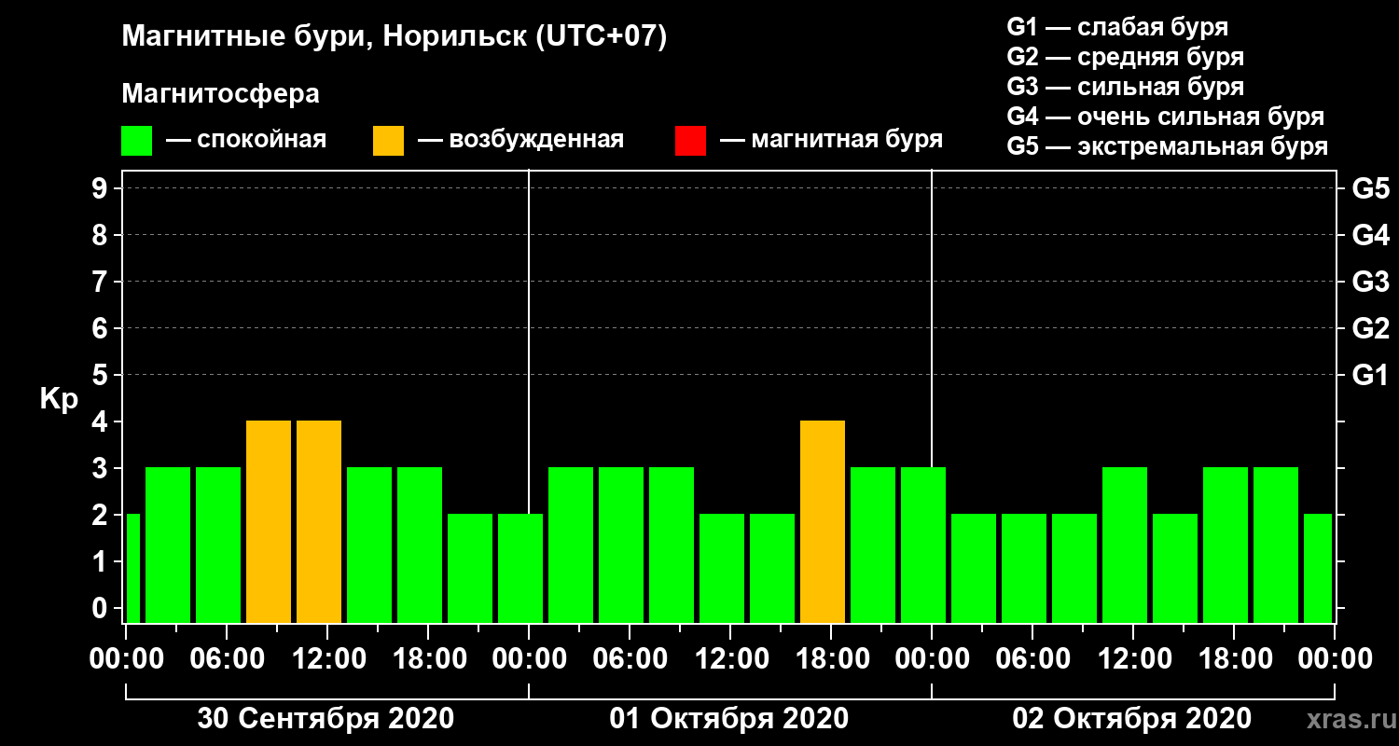Click legend line 'G4 — очень сильная буря'
Viewport: 1399px width, 746px height.
(1165, 117)
